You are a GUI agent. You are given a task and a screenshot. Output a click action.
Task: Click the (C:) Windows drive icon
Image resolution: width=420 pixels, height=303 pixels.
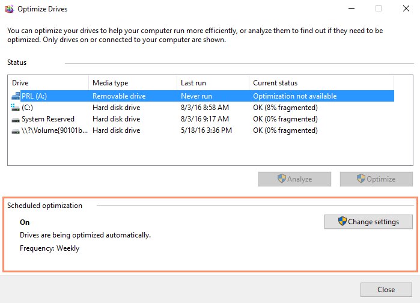(16, 108)
